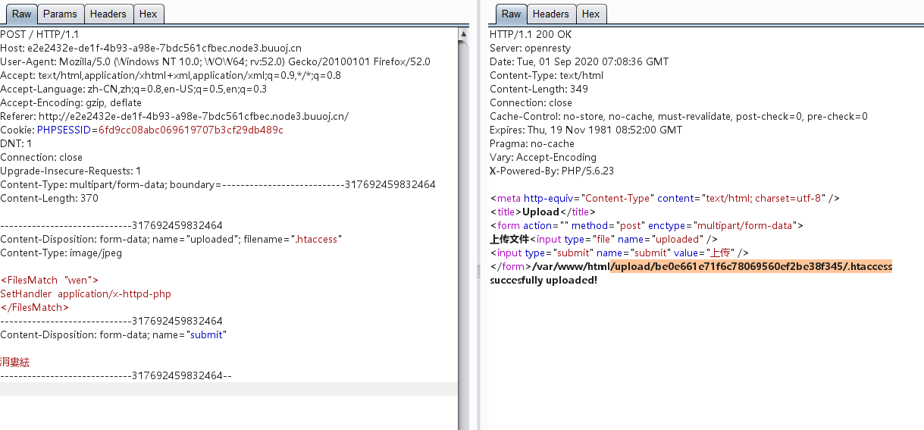Click the request Host header line

point(151,48)
